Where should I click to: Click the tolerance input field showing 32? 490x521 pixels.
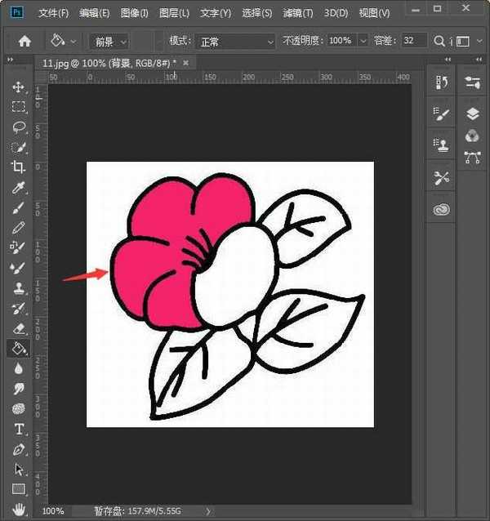tap(414, 41)
